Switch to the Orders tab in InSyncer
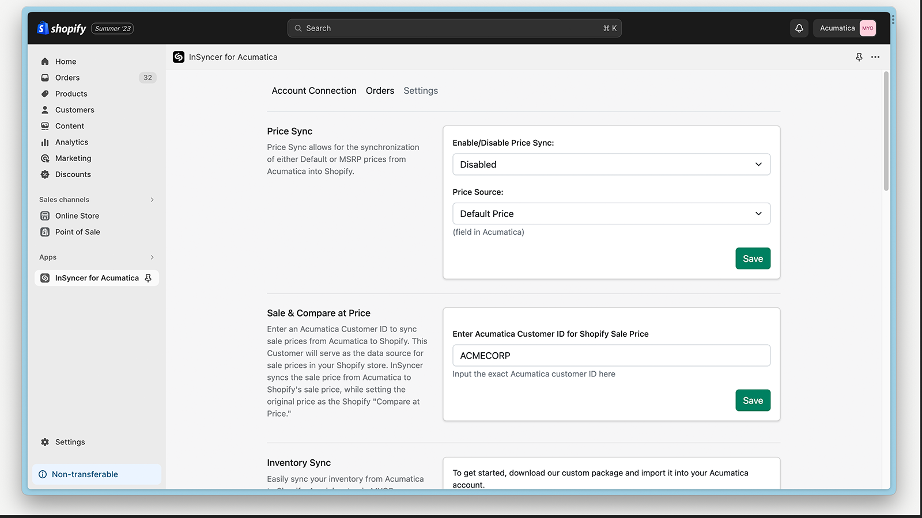Viewport: 922px width, 518px height. click(x=380, y=91)
